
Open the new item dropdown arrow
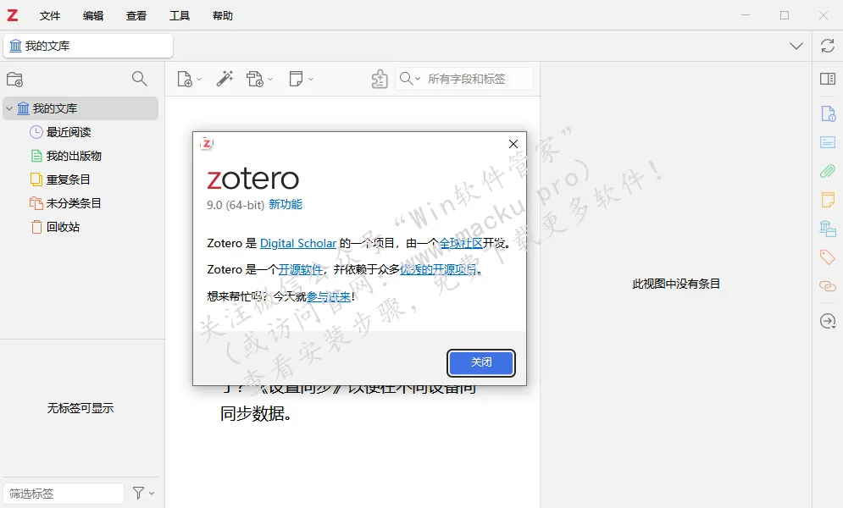click(199, 80)
